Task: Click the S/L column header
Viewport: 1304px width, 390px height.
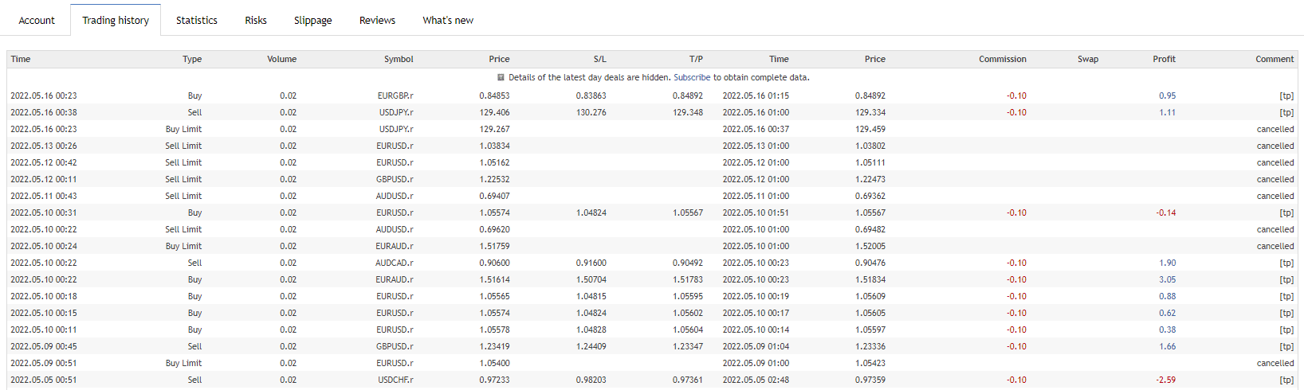Action: pyautogui.click(x=600, y=59)
